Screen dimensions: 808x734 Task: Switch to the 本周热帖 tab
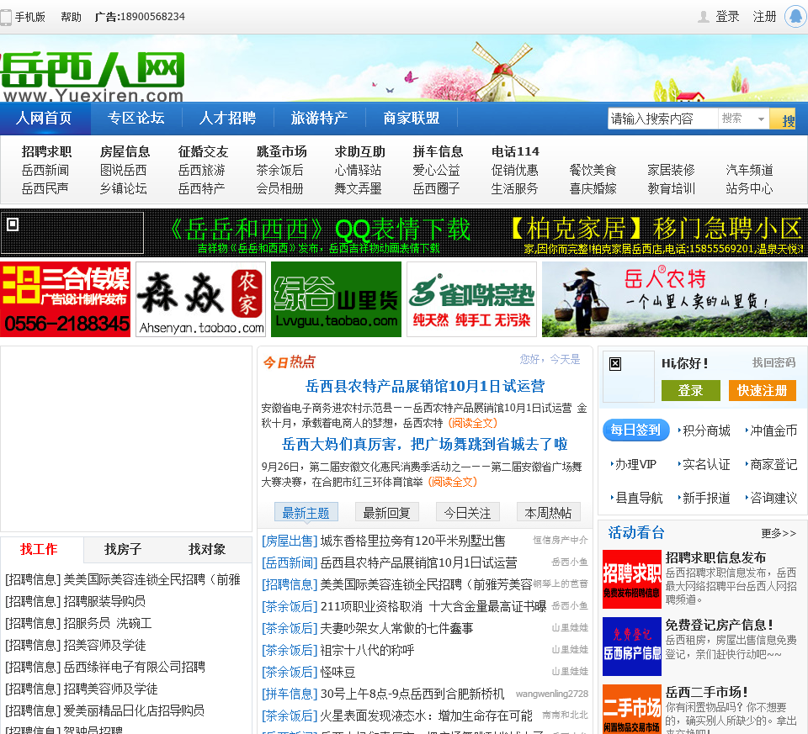[548, 513]
